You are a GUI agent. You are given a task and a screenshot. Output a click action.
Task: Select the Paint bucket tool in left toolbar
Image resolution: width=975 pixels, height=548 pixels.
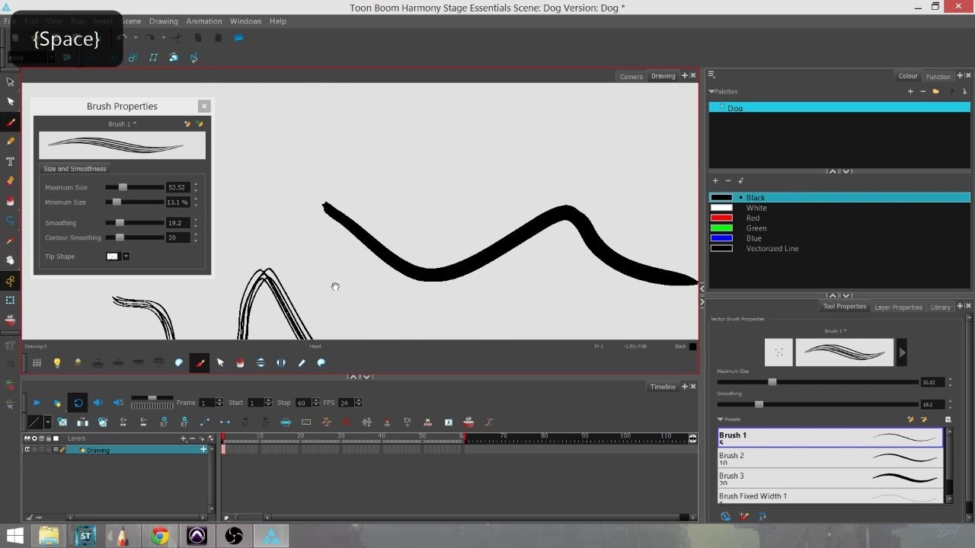coord(11,201)
